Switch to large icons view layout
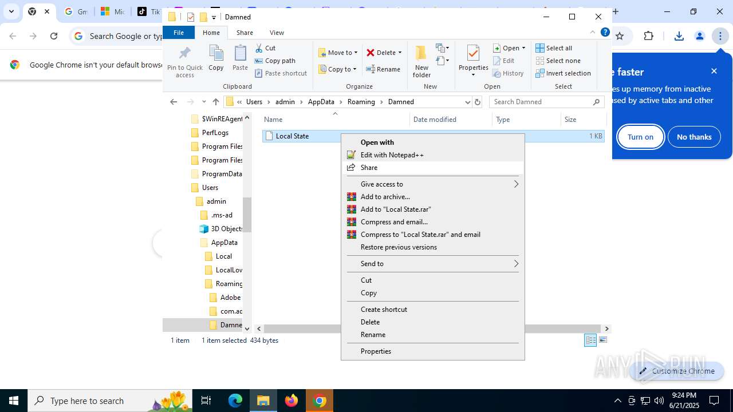Image resolution: width=733 pixels, height=412 pixels. click(x=602, y=340)
